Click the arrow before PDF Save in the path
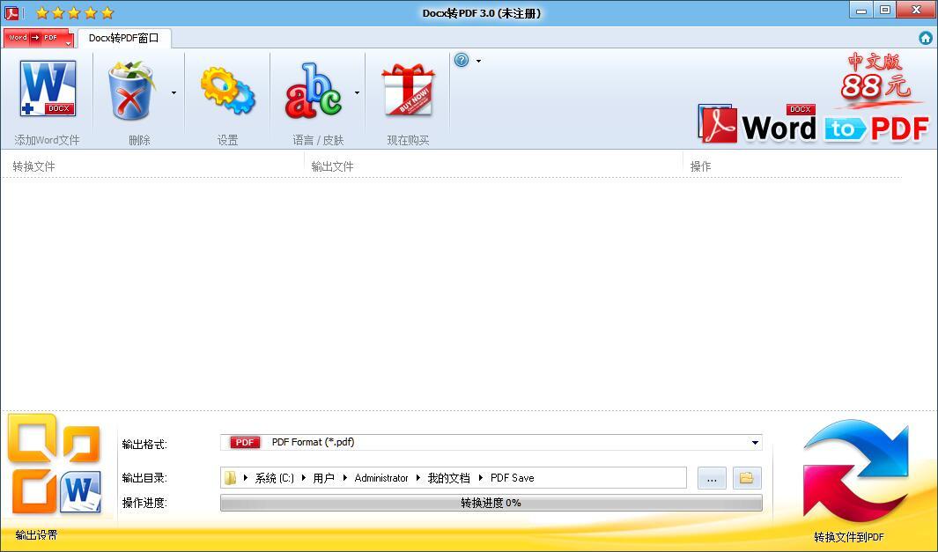938x552 pixels. [480, 478]
